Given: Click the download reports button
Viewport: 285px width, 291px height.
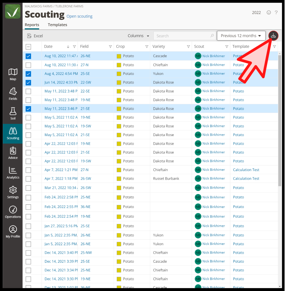Looking at the screenshot, I should coord(273,36).
